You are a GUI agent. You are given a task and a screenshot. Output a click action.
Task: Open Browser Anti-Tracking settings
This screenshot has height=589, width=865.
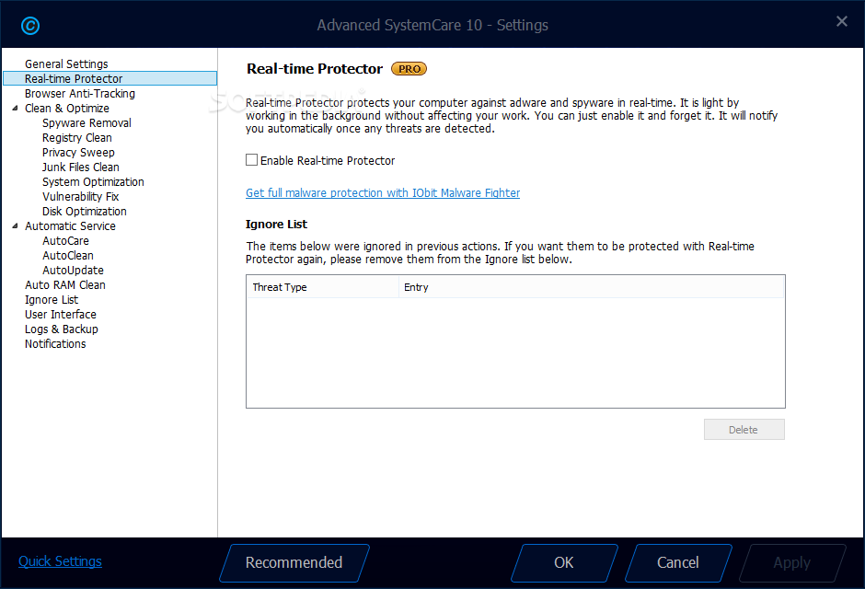(x=80, y=93)
